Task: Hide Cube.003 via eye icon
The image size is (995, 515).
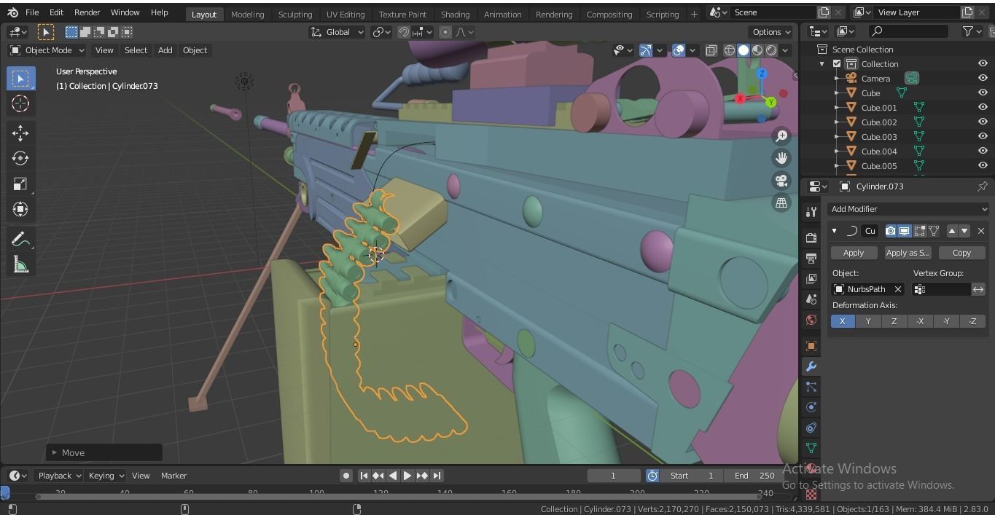Action: point(983,137)
